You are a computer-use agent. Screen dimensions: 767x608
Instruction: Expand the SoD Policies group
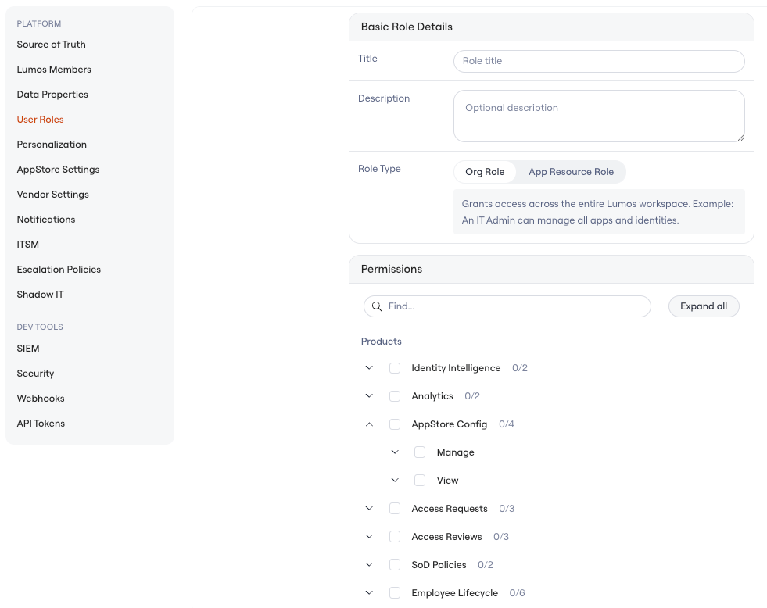pyautogui.click(x=369, y=564)
